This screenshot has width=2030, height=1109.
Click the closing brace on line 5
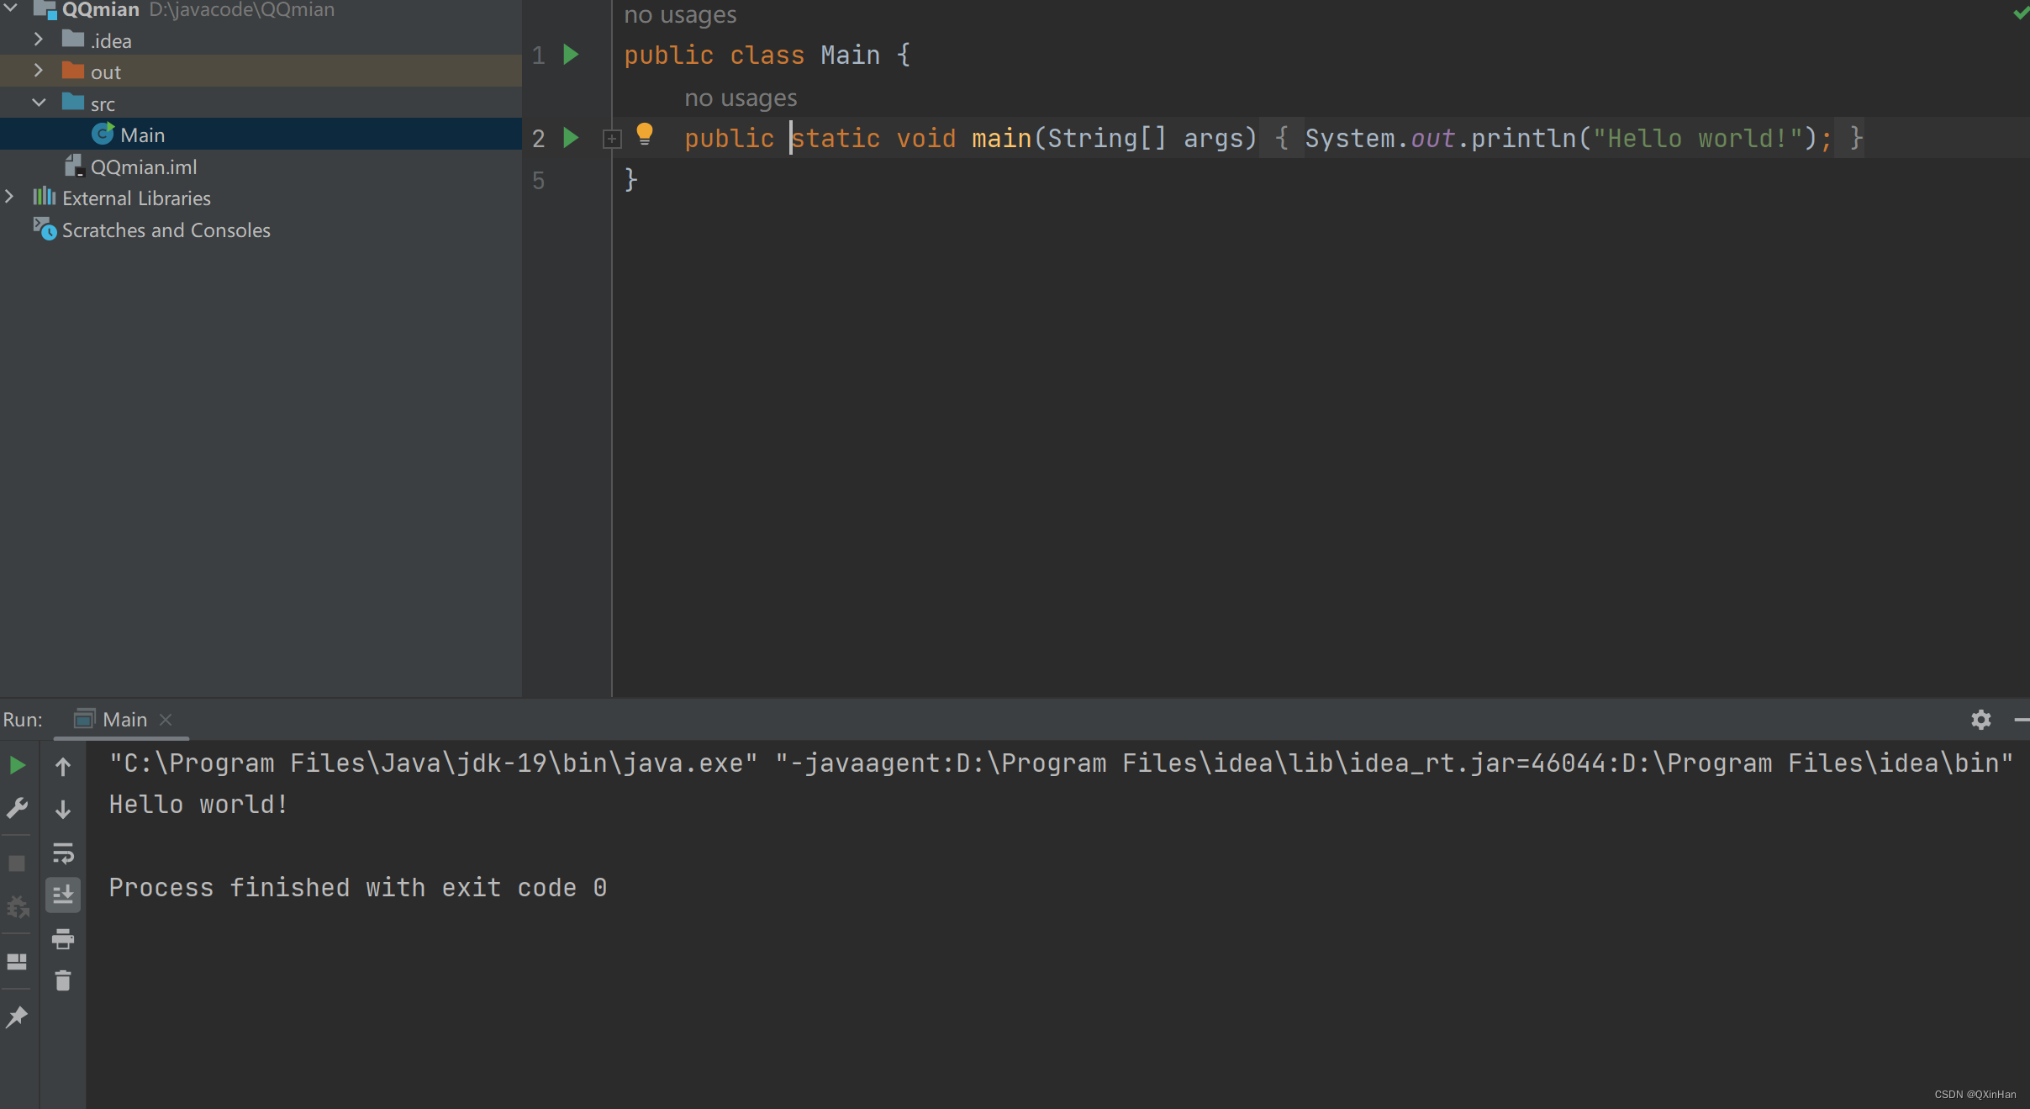(631, 179)
